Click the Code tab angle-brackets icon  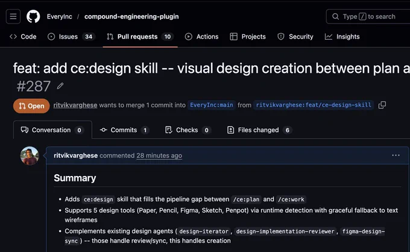click(13, 37)
